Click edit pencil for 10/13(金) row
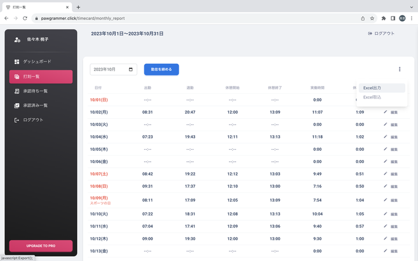Image resolution: width=418 pixels, height=261 pixels. point(385,251)
